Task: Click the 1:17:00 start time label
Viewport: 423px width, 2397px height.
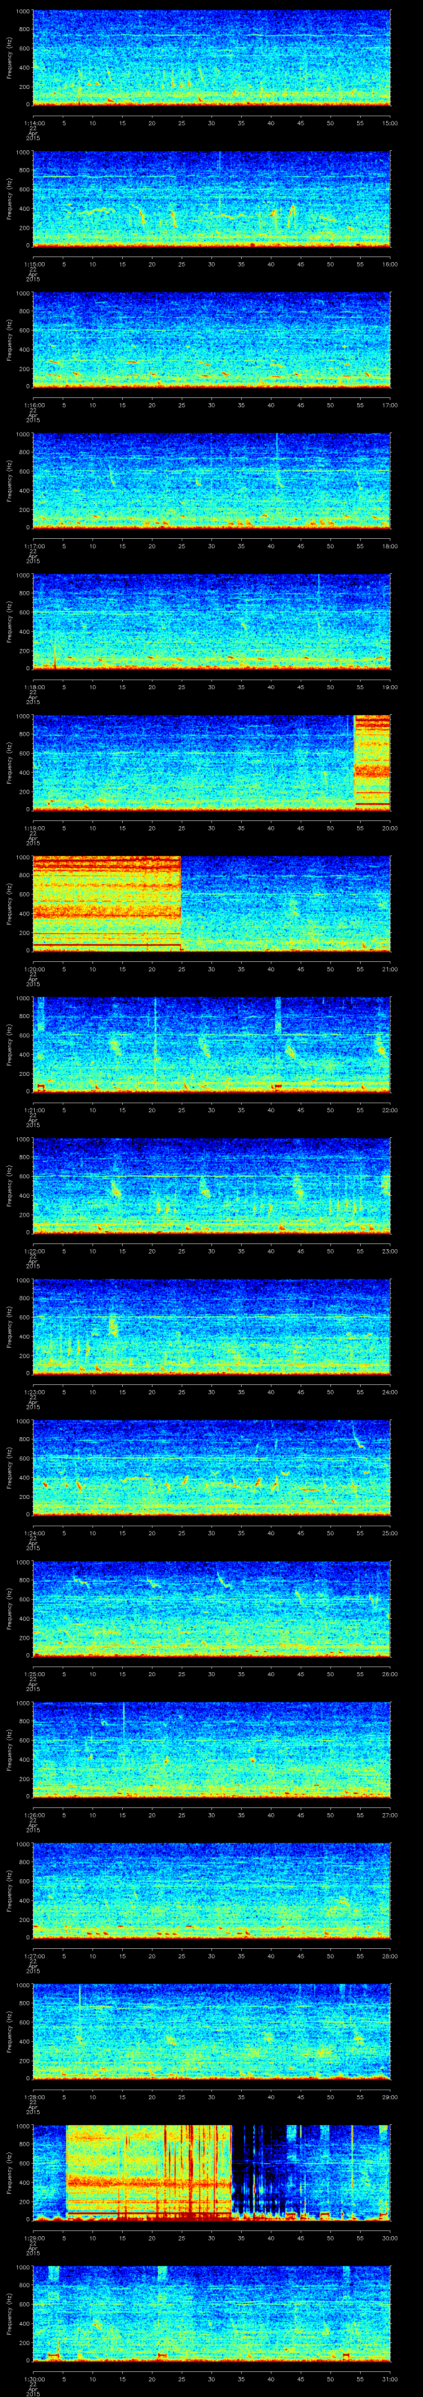Action: click(33, 546)
